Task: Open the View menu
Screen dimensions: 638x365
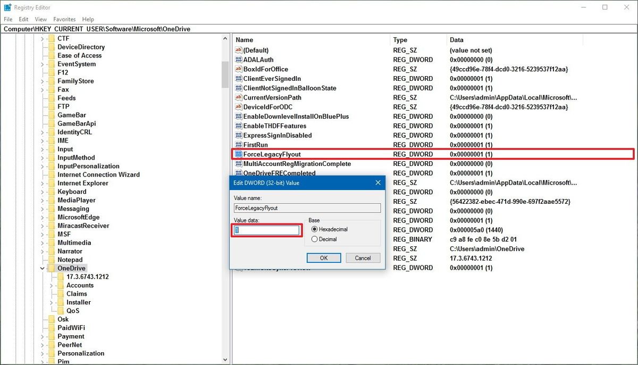Action: (x=40, y=19)
